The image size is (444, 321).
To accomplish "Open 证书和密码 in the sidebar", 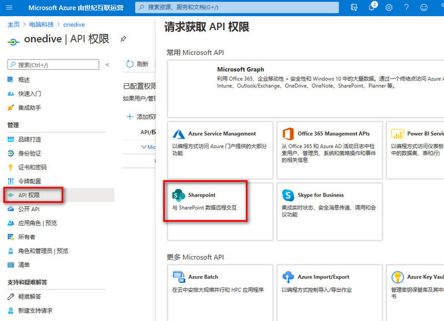I will (32, 167).
